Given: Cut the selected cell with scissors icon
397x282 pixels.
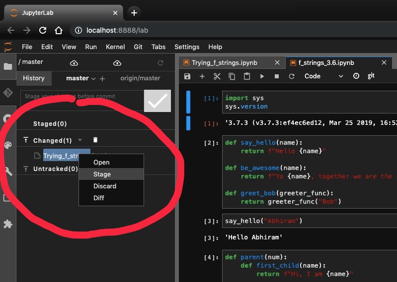Looking at the screenshot, I should pyautogui.click(x=217, y=76).
